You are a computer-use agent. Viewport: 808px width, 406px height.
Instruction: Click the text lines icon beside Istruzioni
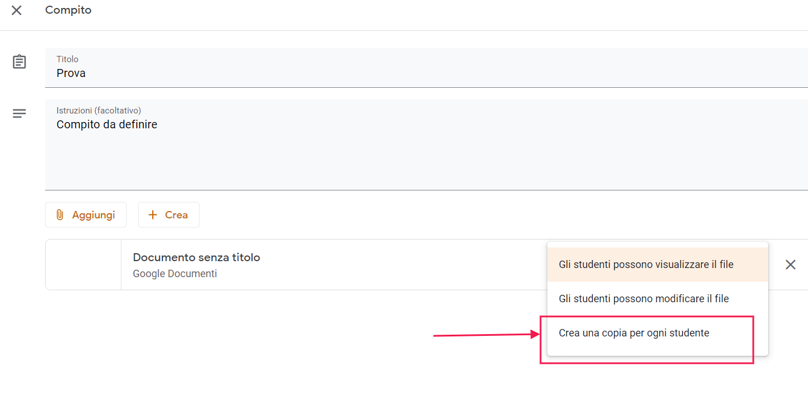(x=19, y=113)
